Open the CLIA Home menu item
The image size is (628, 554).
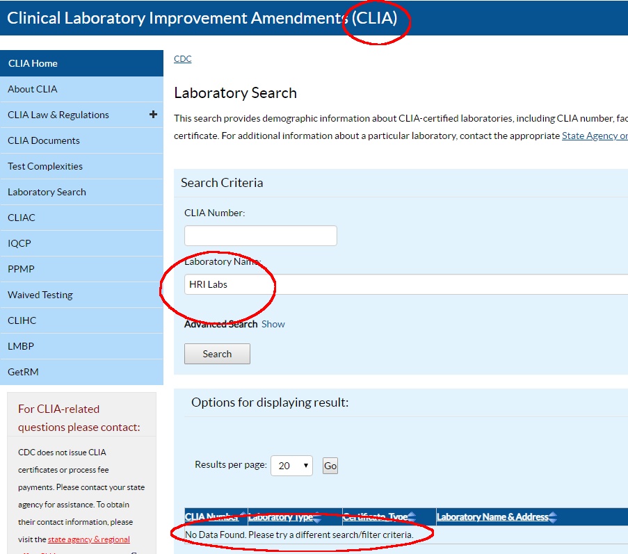33,63
